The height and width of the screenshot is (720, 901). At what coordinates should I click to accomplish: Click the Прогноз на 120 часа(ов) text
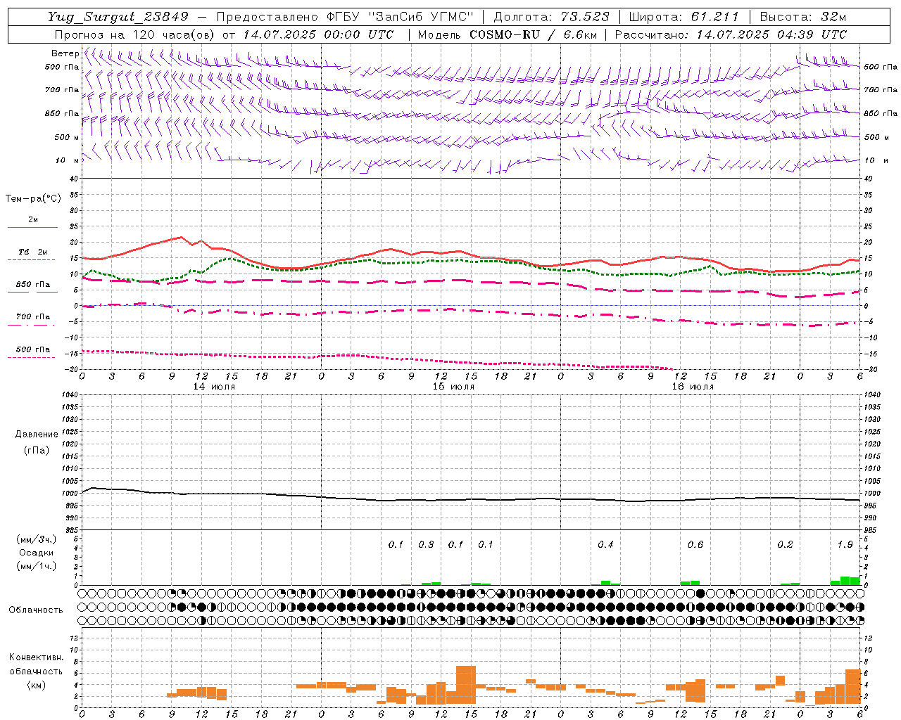click(x=135, y=34)
